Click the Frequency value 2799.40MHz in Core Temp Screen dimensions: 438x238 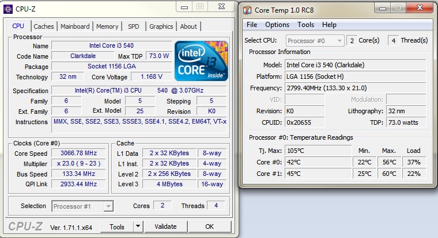356,88
